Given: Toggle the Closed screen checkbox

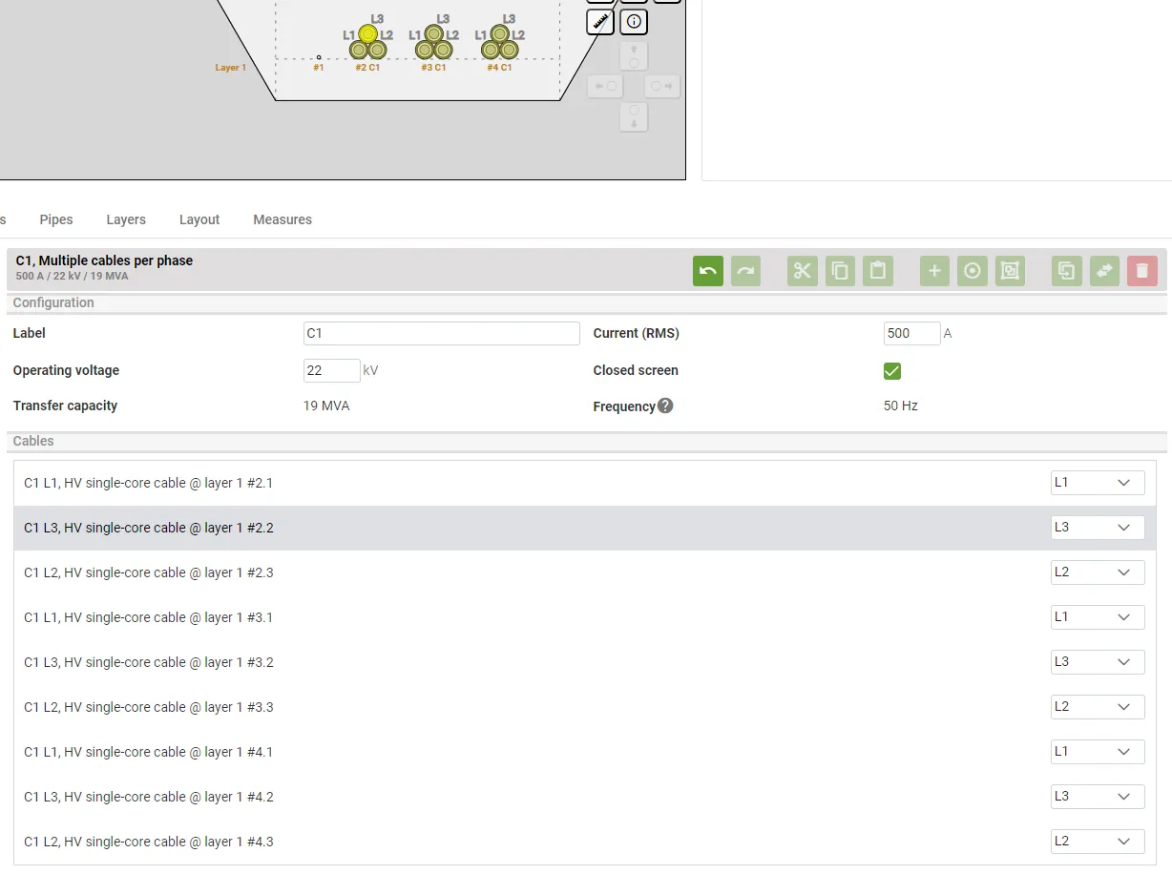Looking at the screenshot, I should coord(892,371).
